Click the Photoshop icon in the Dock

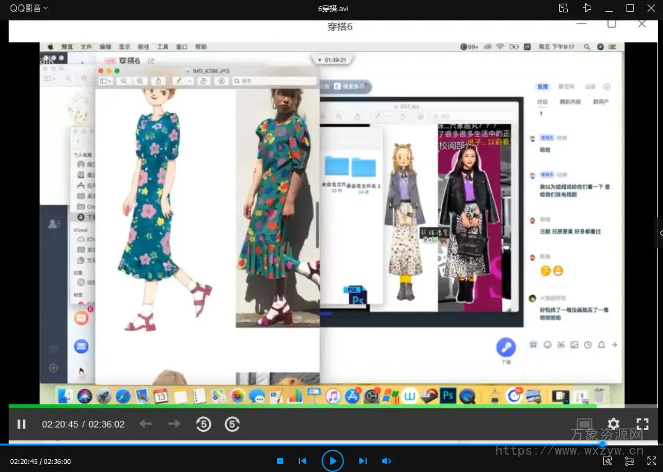click(448, 395)
